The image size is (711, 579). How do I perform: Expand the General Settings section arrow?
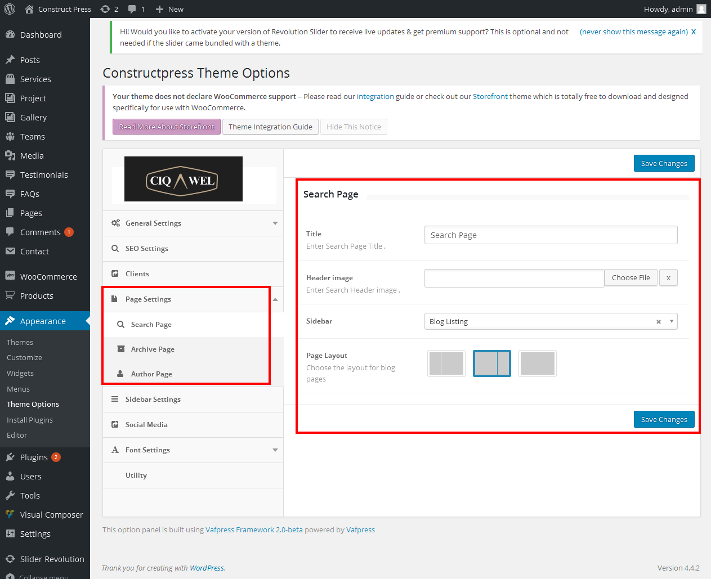pos(275,223)
